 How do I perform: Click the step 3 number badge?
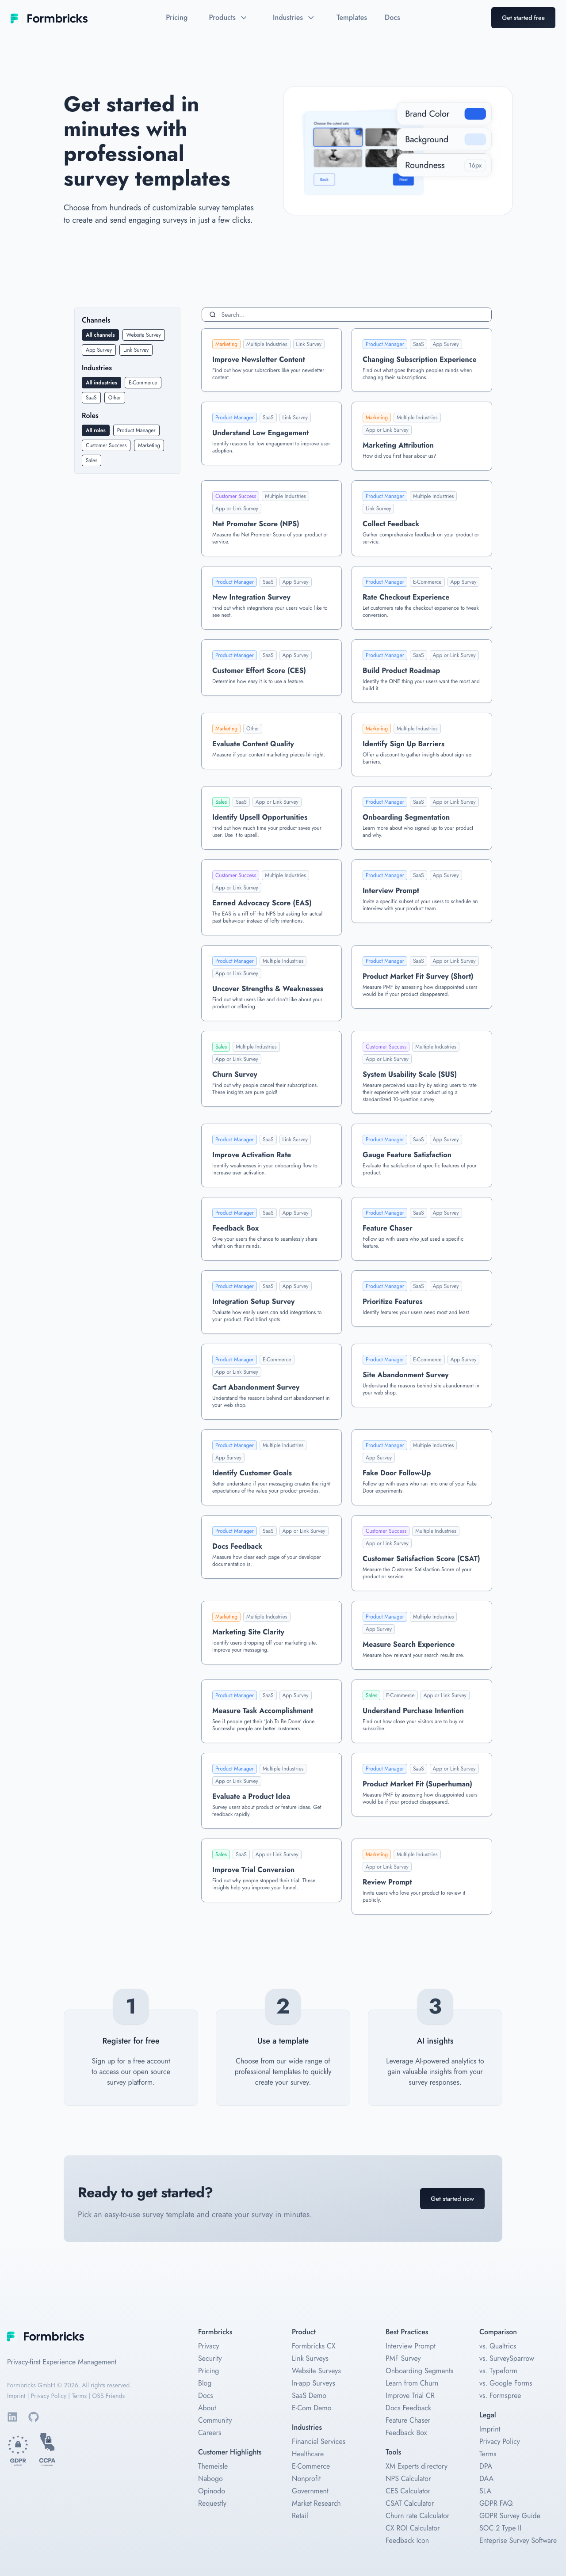(x=435, y=2006)
